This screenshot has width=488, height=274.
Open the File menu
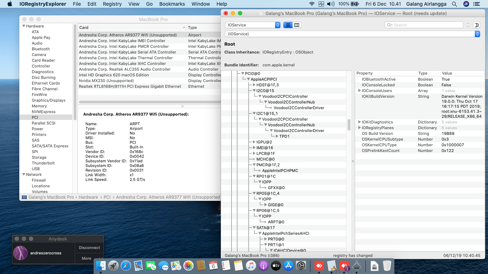tap(77, 4)
